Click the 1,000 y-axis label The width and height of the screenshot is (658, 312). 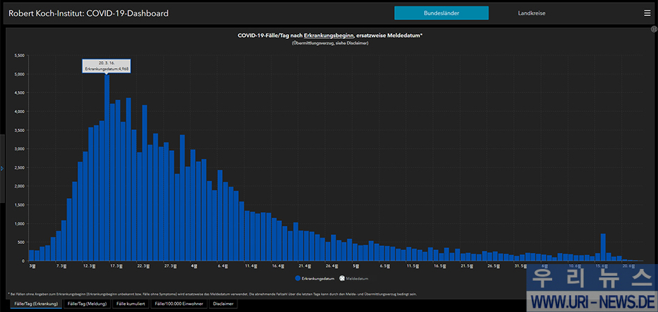[x=19, y=224]
